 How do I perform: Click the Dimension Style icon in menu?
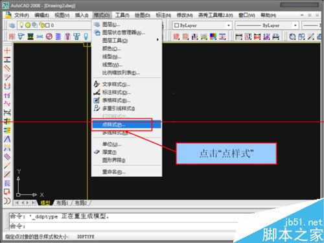coord(97,92)
